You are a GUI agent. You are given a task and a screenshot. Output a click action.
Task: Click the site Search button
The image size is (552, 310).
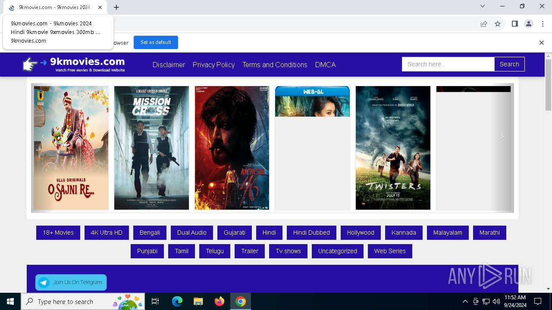[x=509, y=64]
